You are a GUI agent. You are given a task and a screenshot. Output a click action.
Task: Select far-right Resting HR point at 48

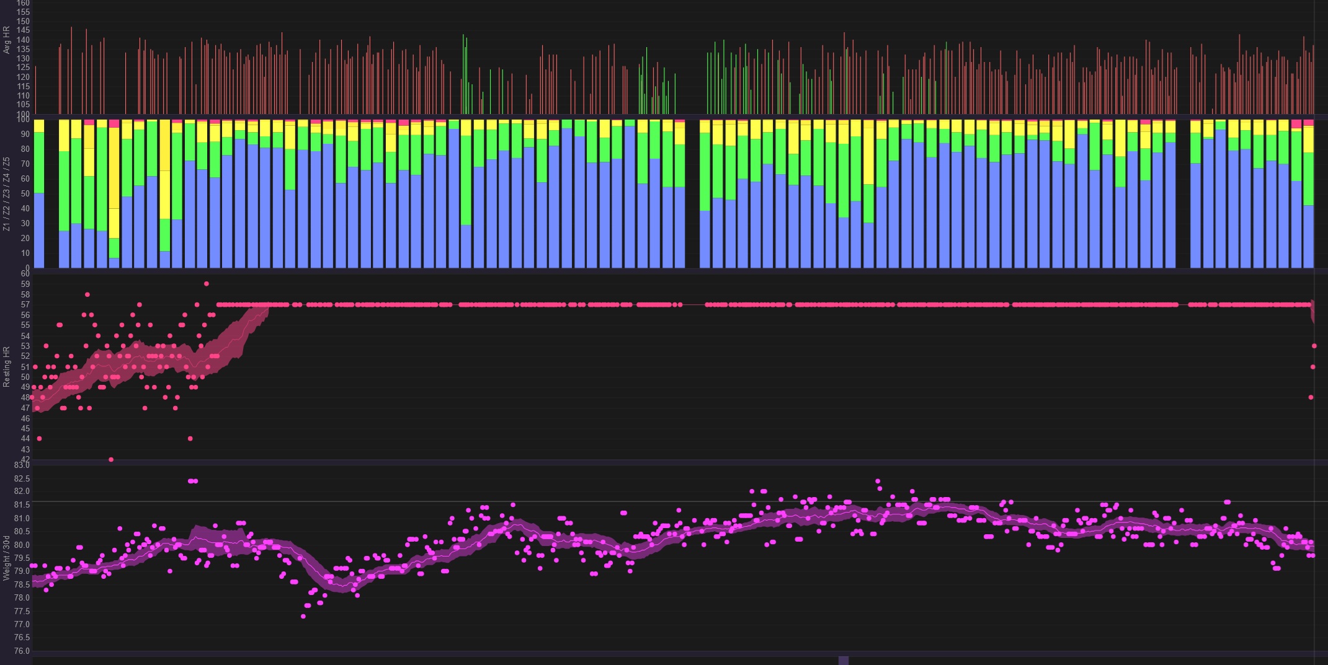(x=1311, y=397)
